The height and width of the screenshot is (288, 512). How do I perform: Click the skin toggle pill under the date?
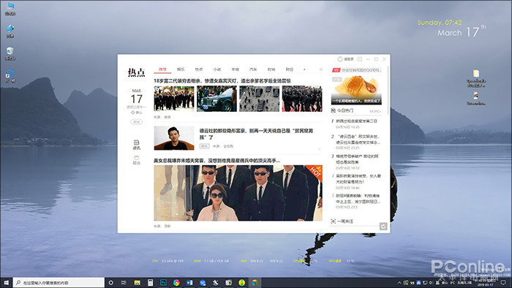(x=137, y=121)
